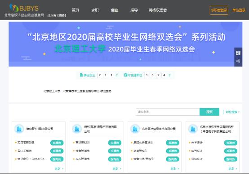This screenshot has height=174, width=249.
Task: Open 北大医疗信息技术 company logo icon
Action: [x=135, y=129]
